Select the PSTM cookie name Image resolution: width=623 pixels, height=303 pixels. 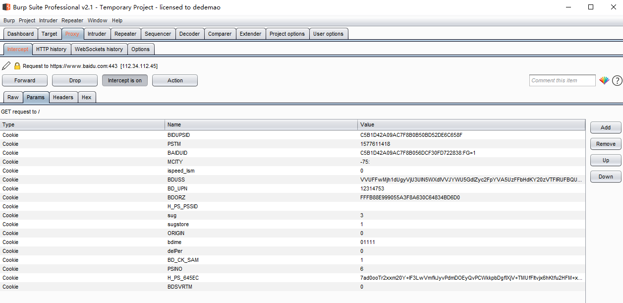(174, 144)
